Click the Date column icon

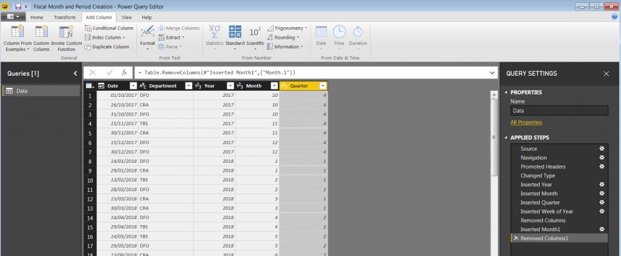(321, 31)
